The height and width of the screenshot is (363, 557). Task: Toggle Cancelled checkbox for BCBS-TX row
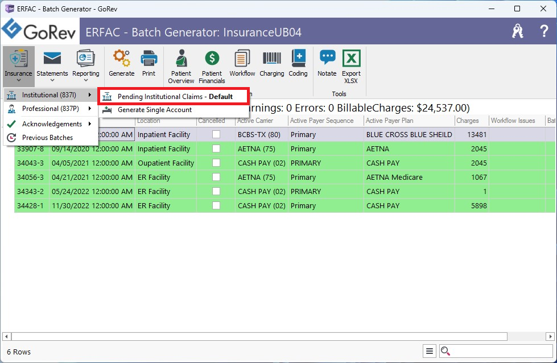216,134
